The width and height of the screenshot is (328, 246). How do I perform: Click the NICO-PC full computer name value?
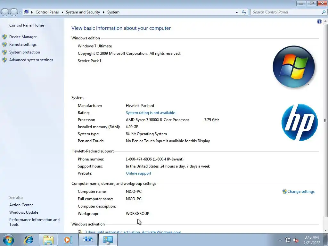(x=134, y=199)
